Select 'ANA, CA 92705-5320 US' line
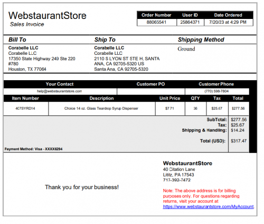The width and height of the screenshot is (264, 224). tap(119, 64)
